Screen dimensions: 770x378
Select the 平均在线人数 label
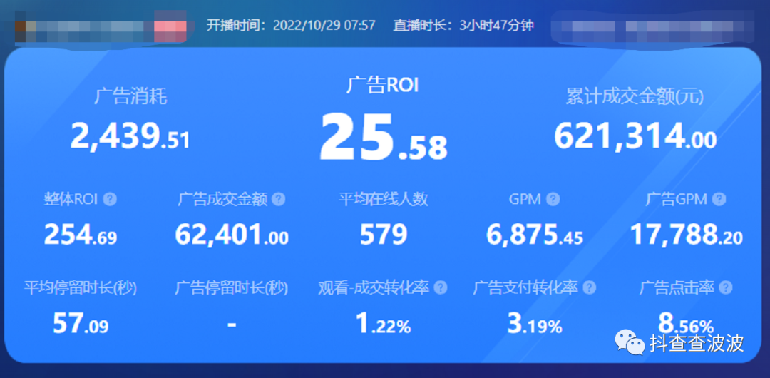click(384, 200)
